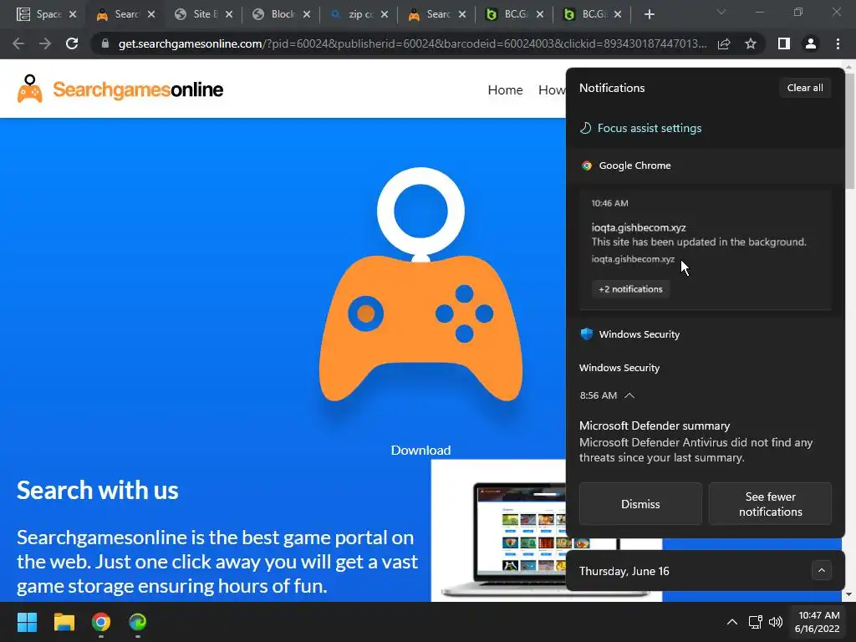Screen dimensions: 856x642
Task: Open the Home nav link
Action: click(505, 90)
